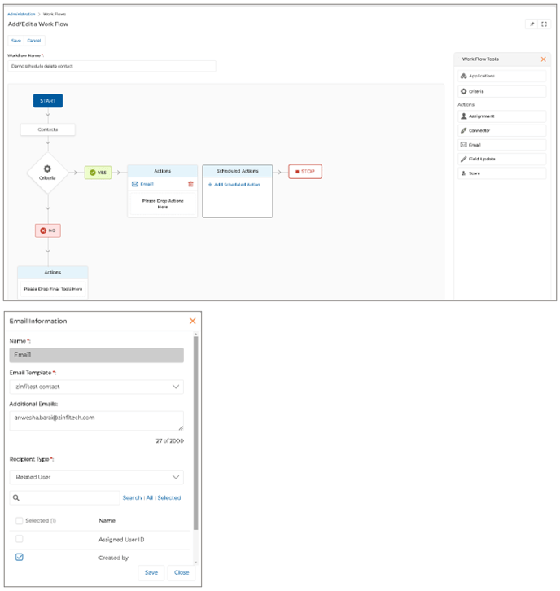Click Save in Email Information dialog

151,572
